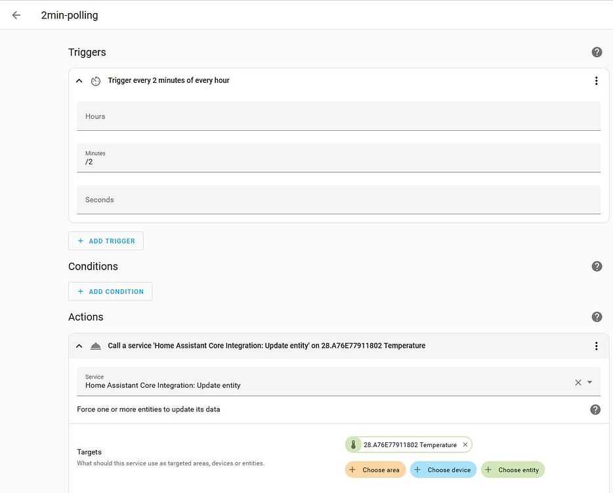
Task: Click the thermometer icon on the temperature entity chip
Action: point(354,444)
